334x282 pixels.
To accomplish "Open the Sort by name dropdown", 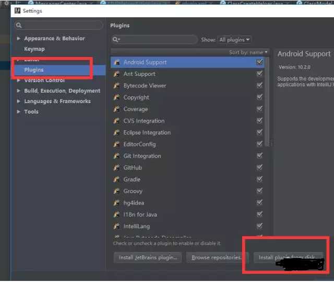I will 248,52.
